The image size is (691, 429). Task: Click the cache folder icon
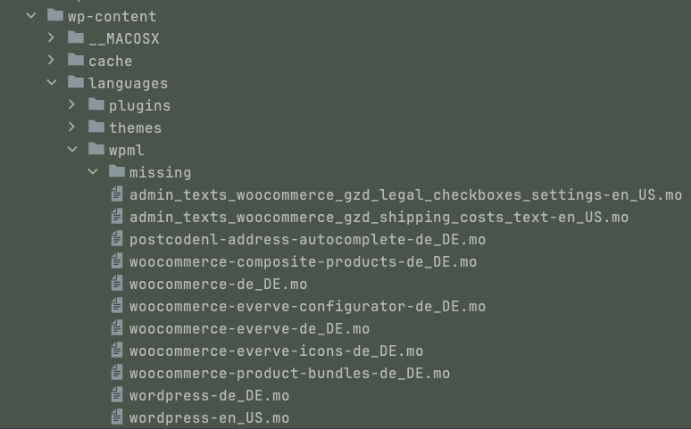click(x=76, y=60)
